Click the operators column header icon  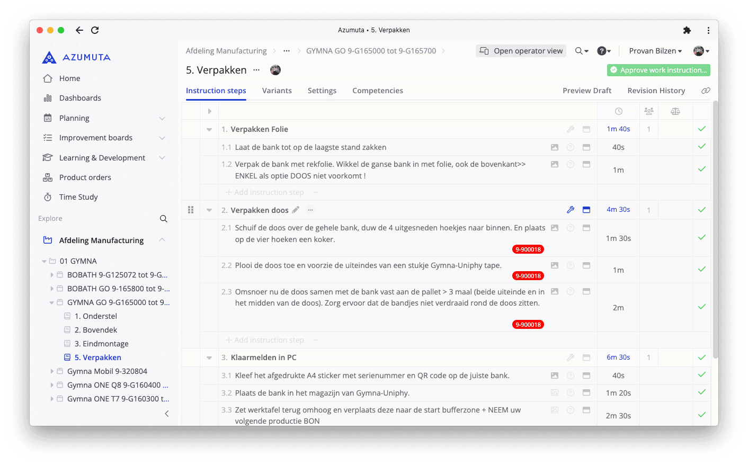coord(648,111)
